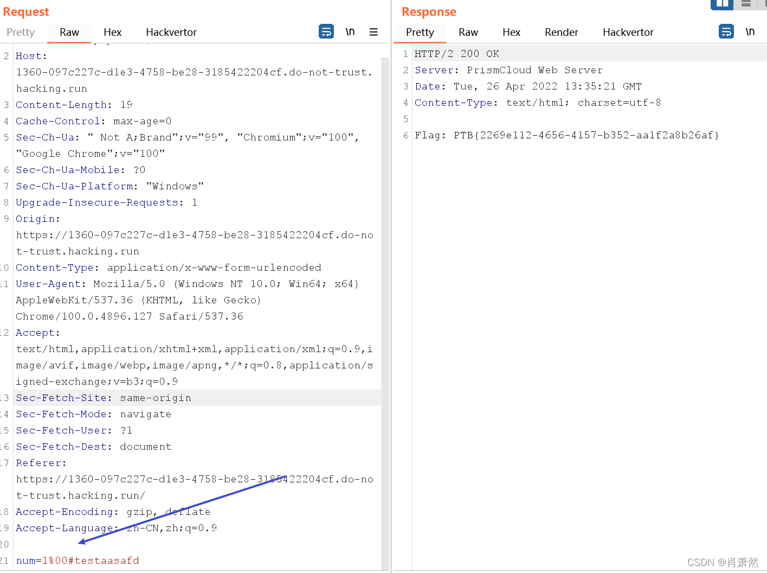Select top-bottom stacked layout view icon

pos(746,4)
